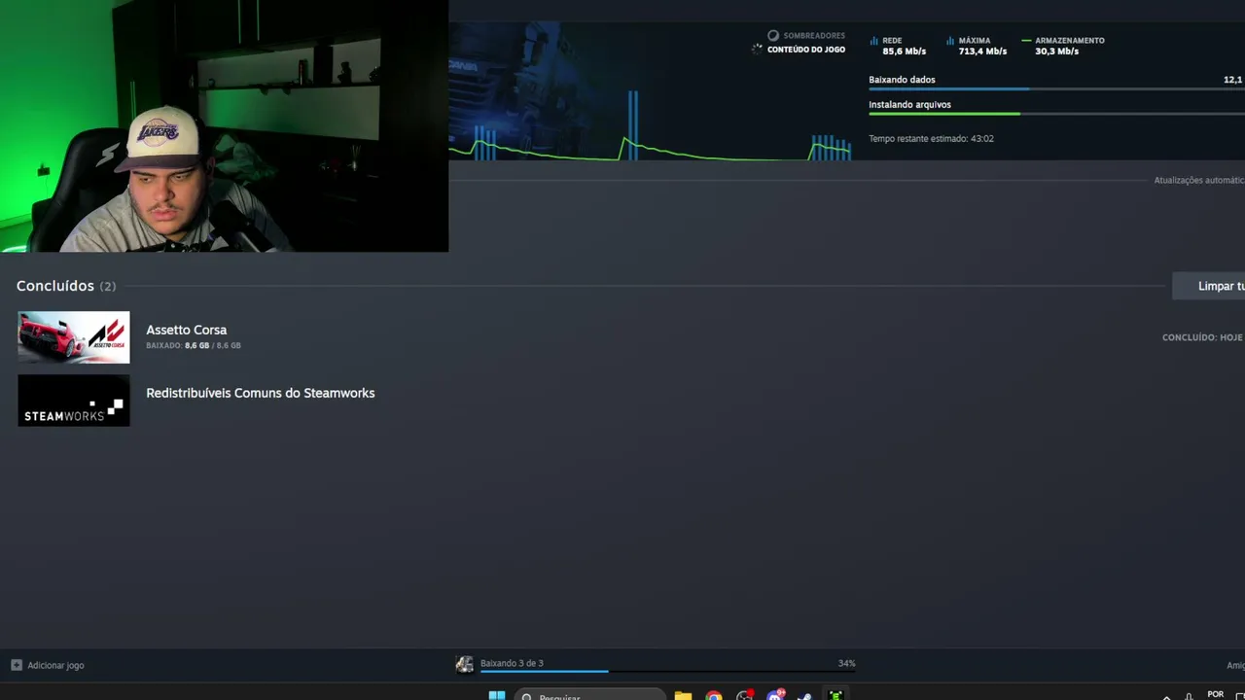This screenshot has height=700, width=1245.
Task: Click the green Armazenamento legend line
Action: pos(1026,41)
